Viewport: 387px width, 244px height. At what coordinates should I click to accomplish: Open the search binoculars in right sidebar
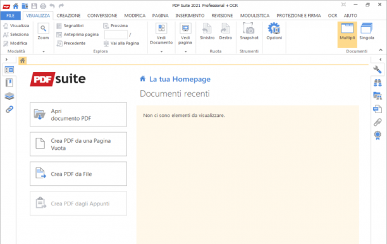point(378,83)
